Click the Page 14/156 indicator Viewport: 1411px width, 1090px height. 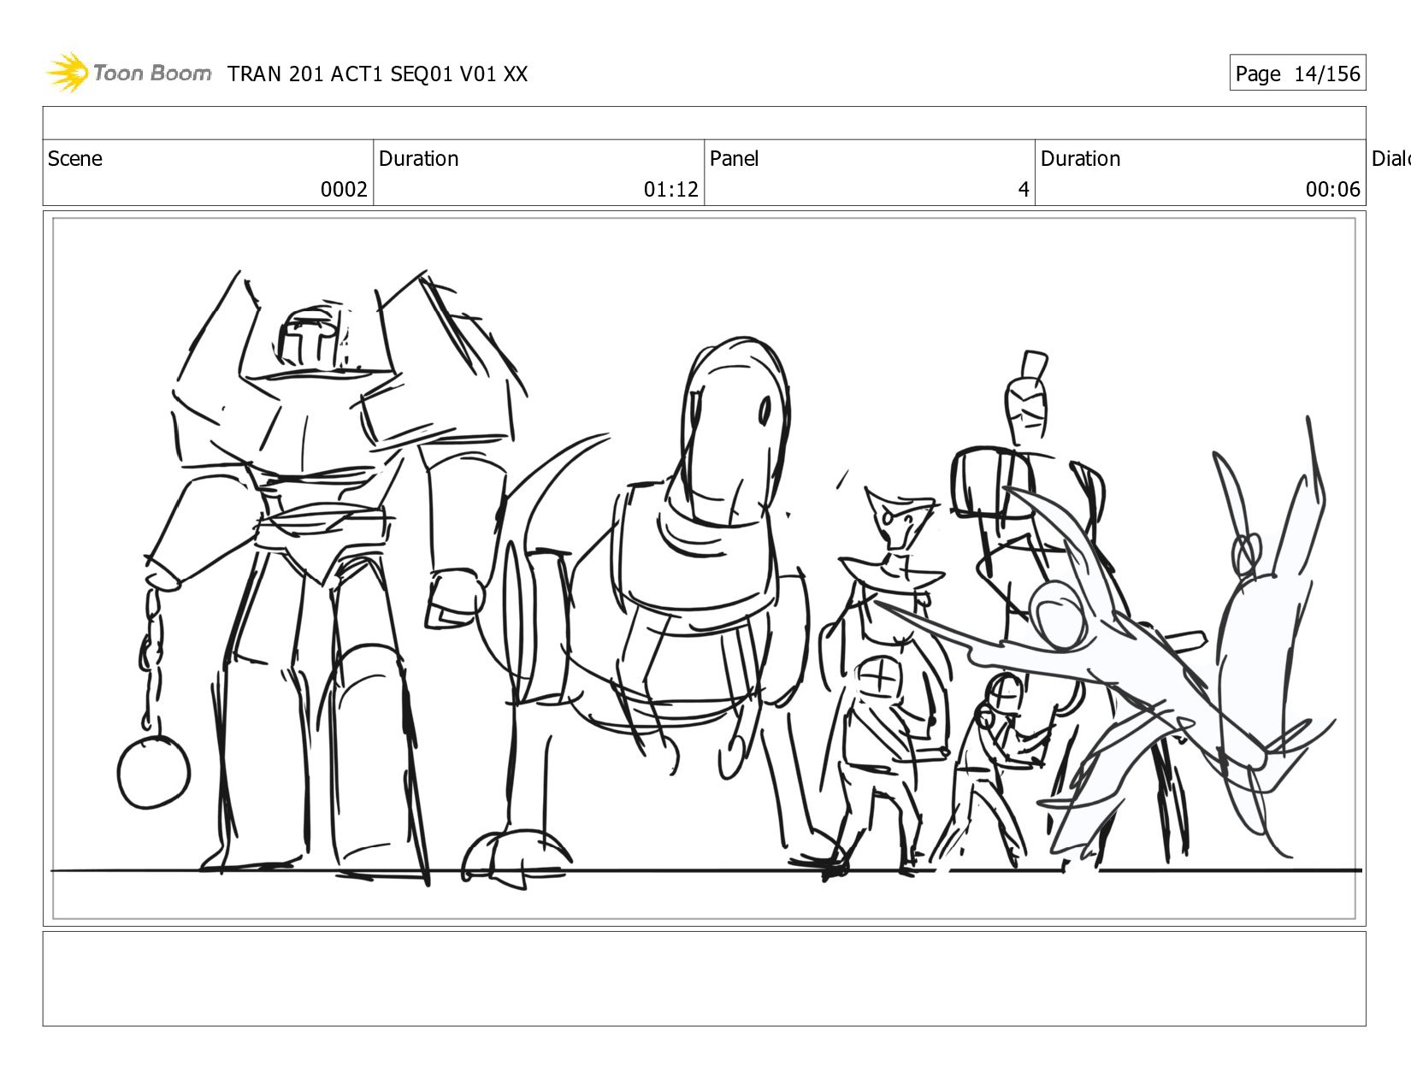[1297, 74]
